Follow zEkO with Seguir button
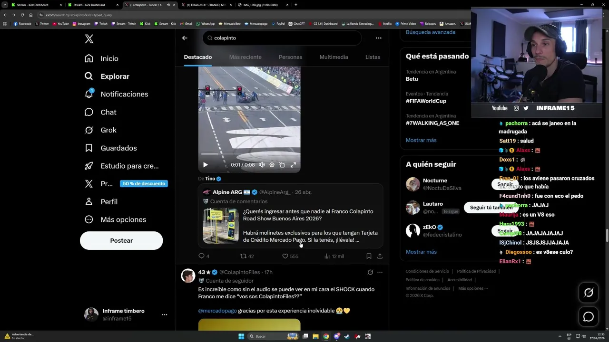The image size is (609, 342). tap(505, 231)
